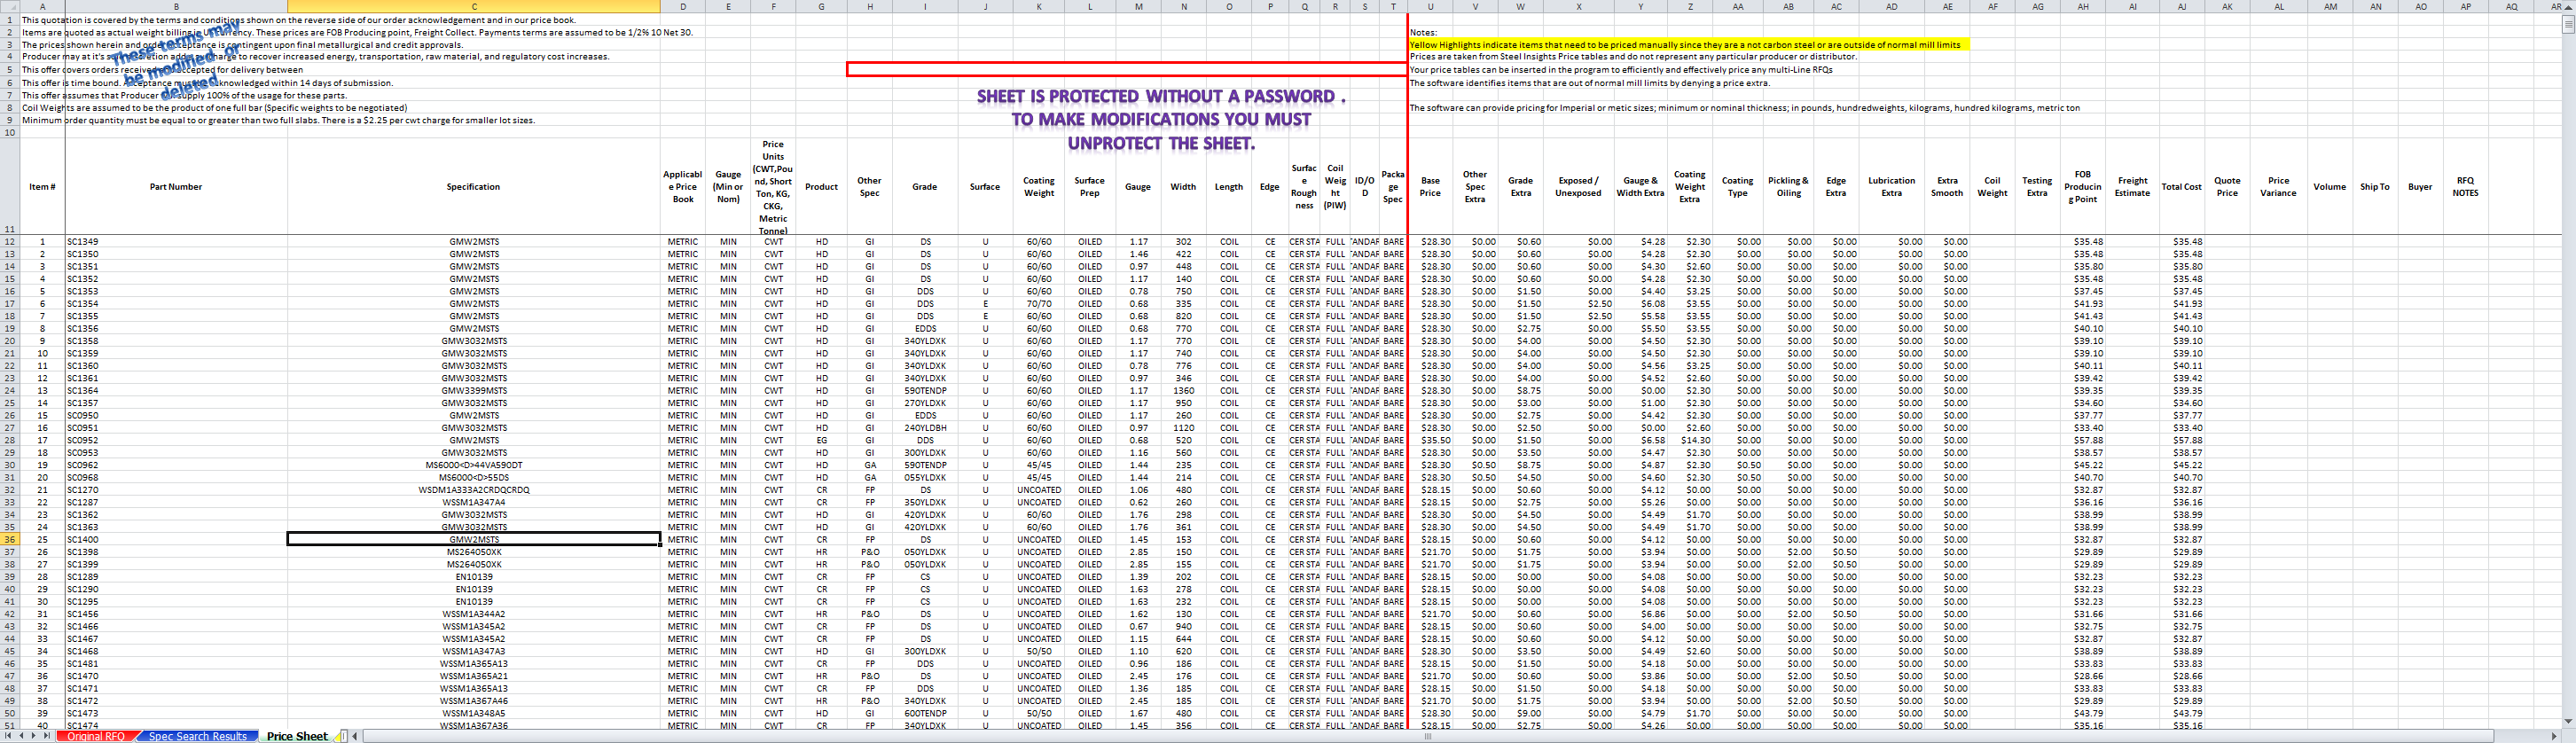Image resolution: width=2576 pixels, height=743 pixels.
Task: Select row 36 header
Action: coord(10,539)
